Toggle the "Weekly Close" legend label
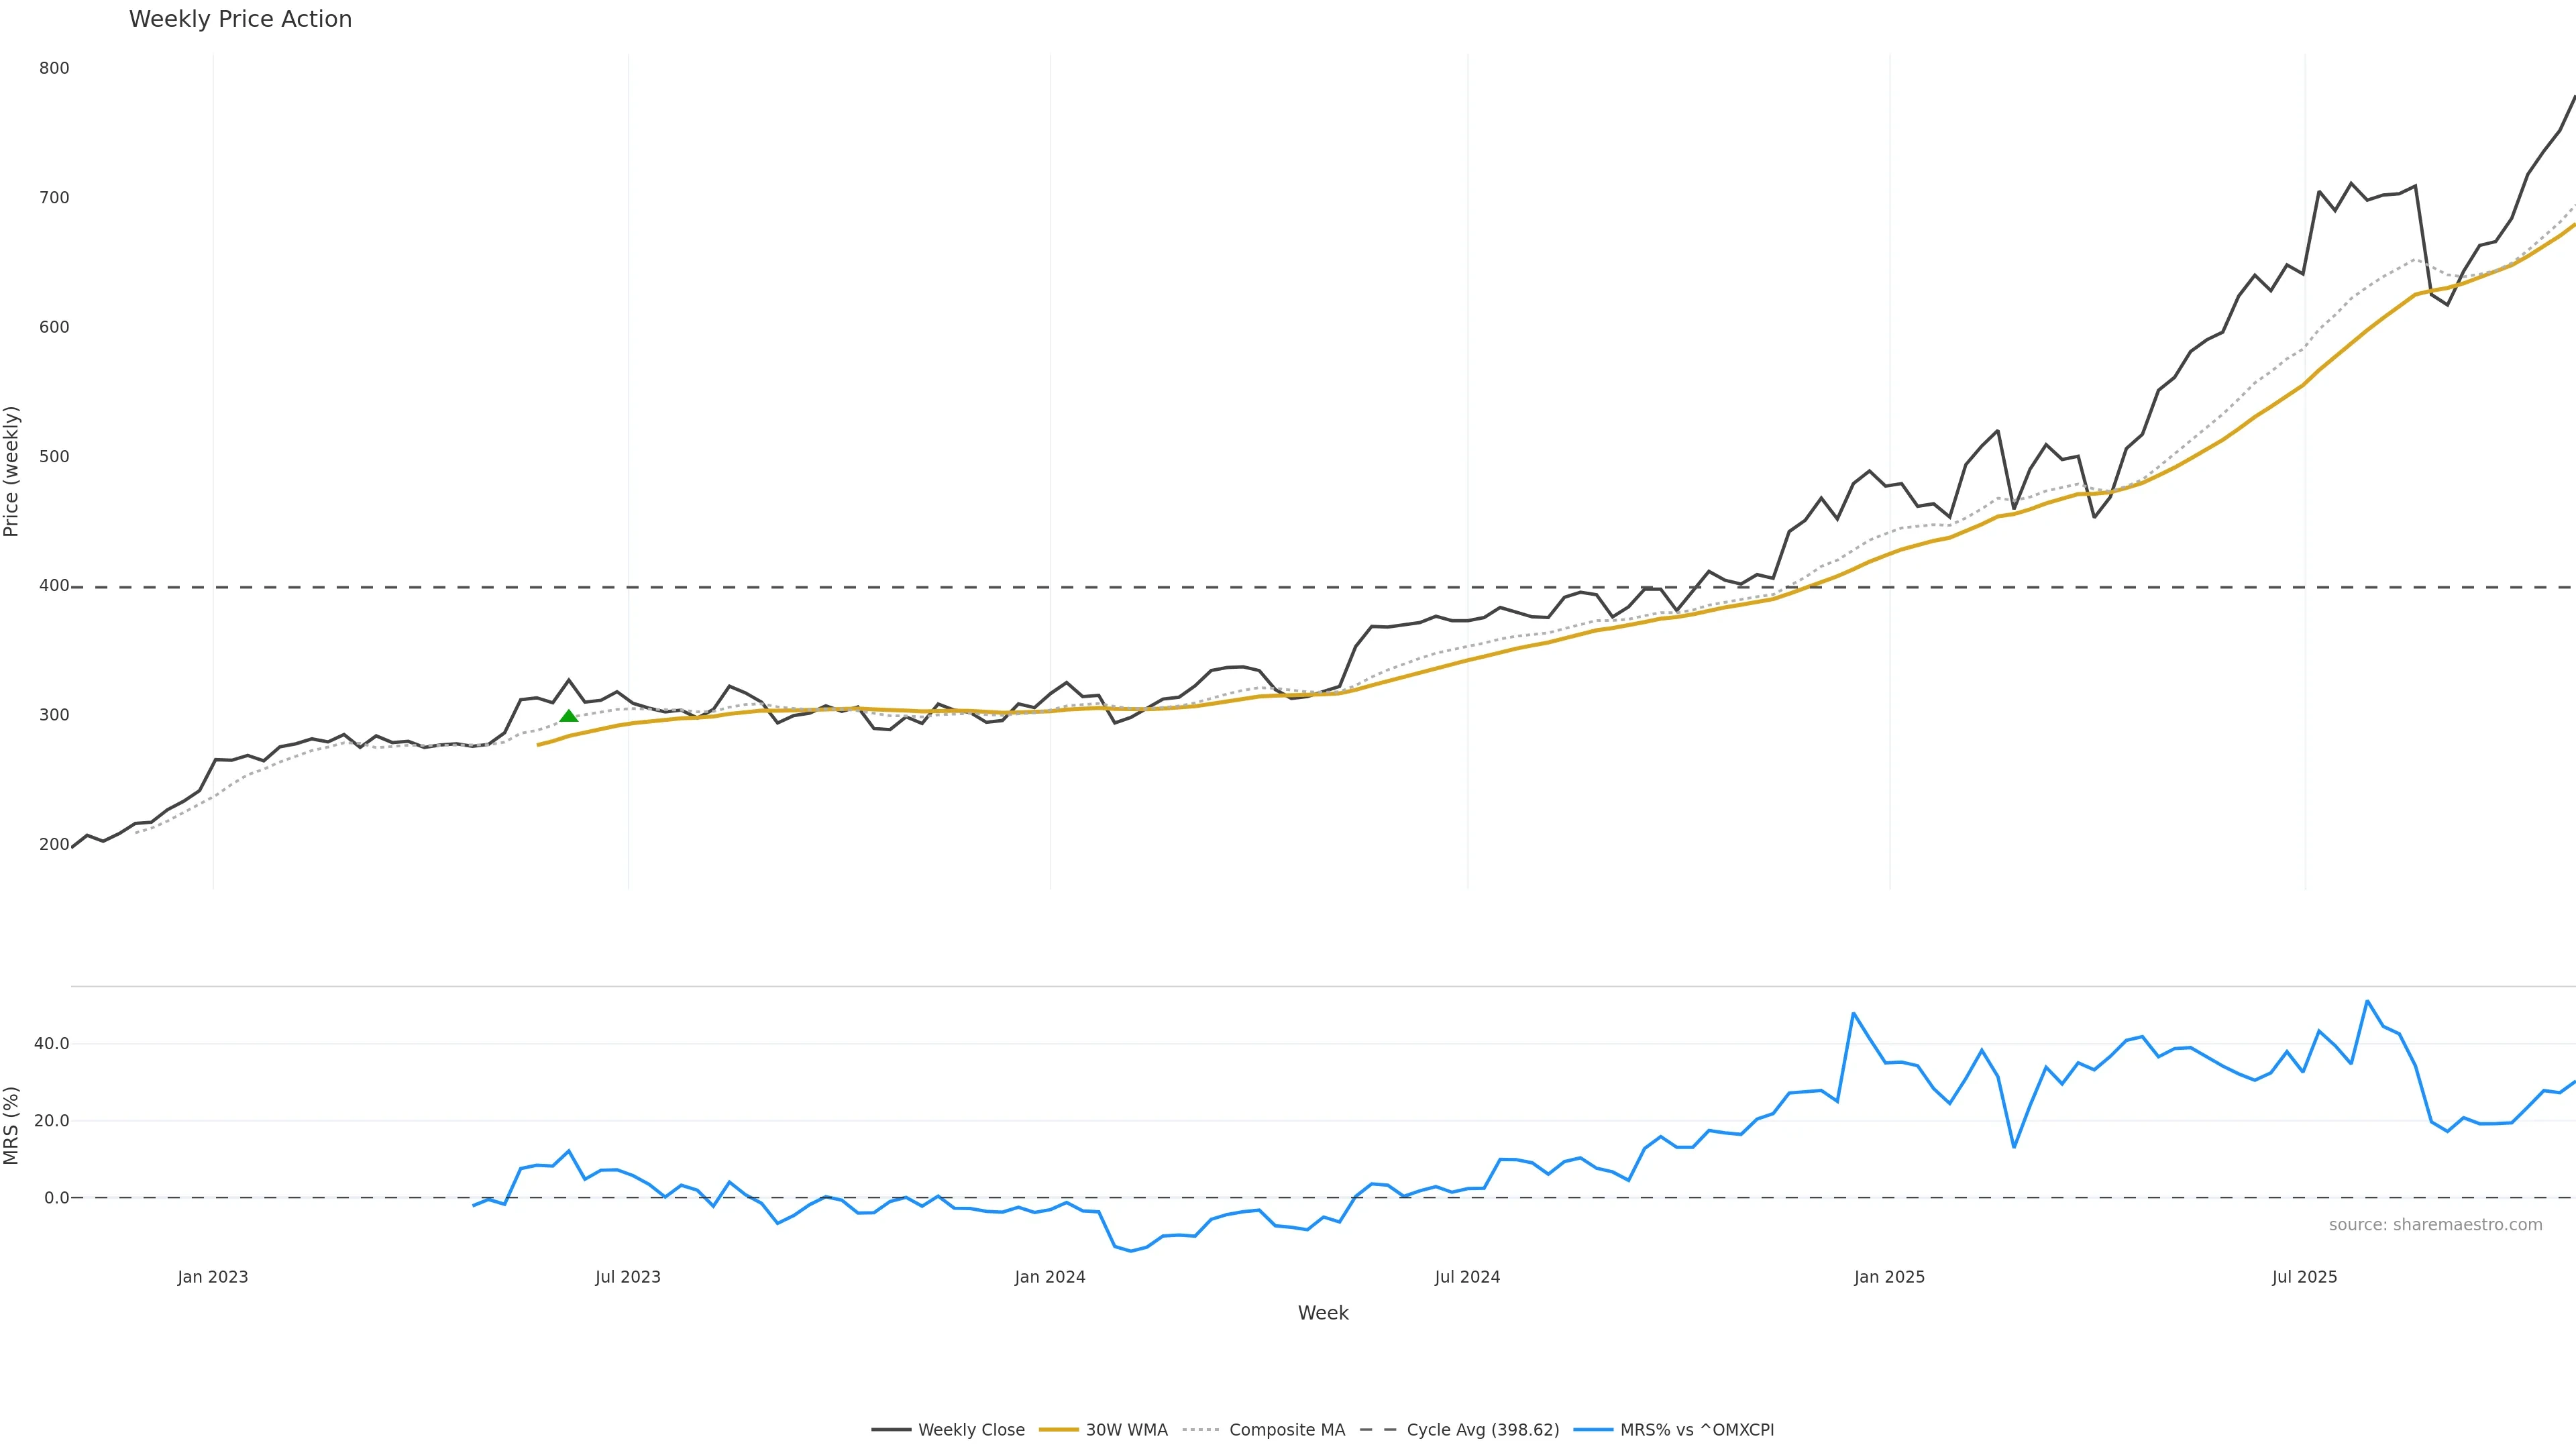The width and height of the screenshot is (2576, 1449). coord(971,1430)
